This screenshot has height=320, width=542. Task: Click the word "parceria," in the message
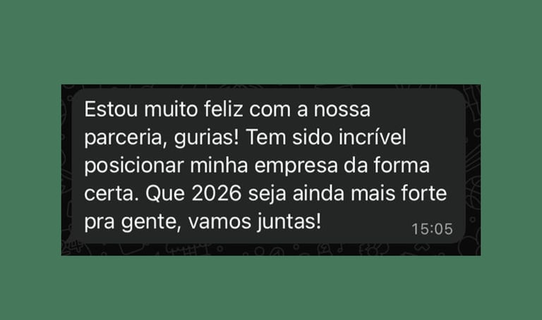pos(126,138)
